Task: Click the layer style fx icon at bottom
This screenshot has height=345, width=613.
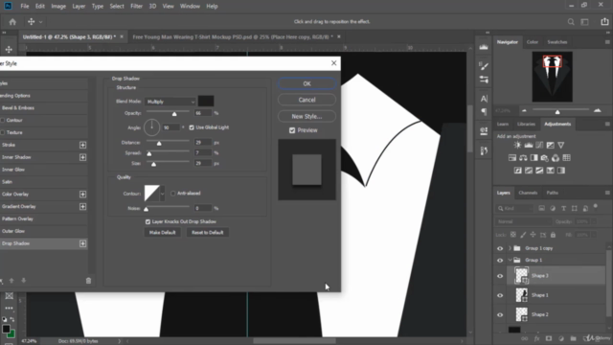Action: (x=536, y=338)
